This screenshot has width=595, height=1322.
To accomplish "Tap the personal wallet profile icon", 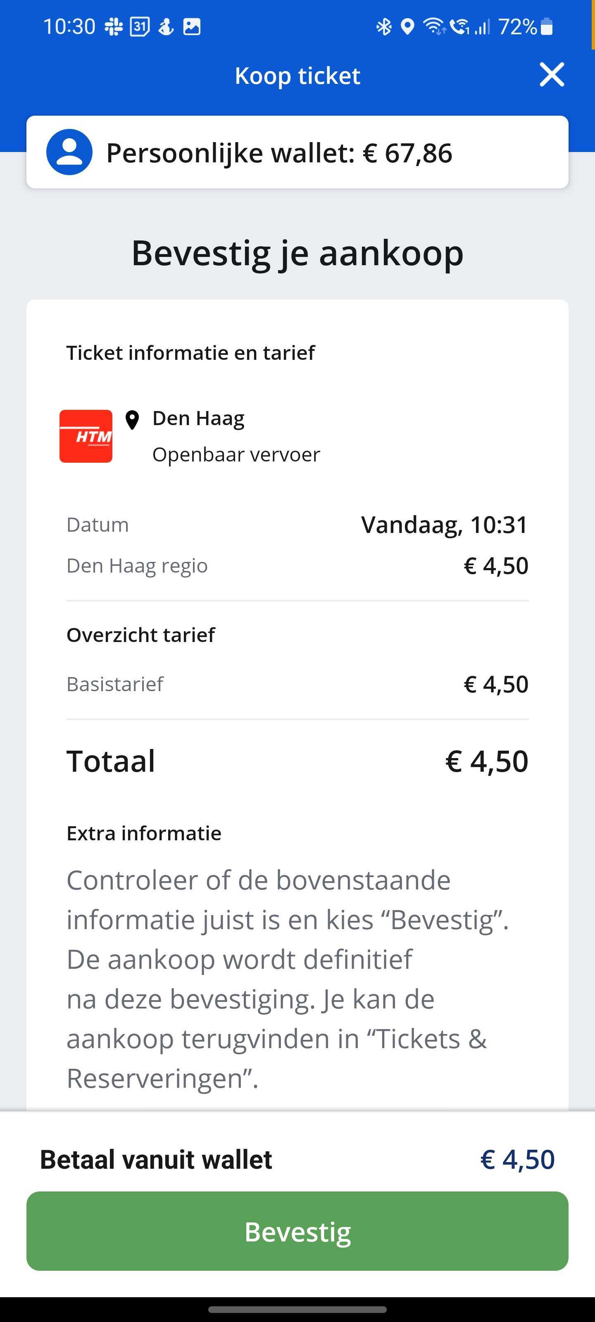I will click(69, 152).
